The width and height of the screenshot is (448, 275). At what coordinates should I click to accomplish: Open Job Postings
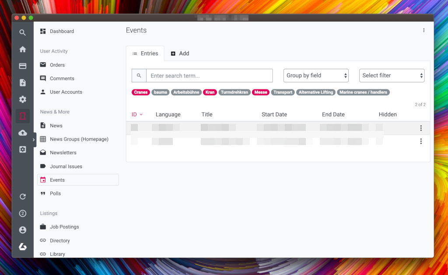(x=64, y=227)
